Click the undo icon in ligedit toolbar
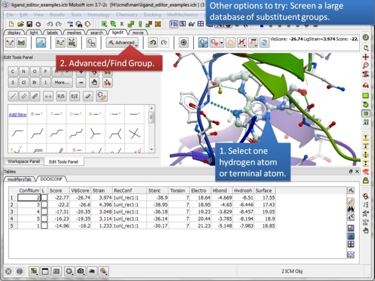This screenshot has width=375, height=281. point(153,43)
